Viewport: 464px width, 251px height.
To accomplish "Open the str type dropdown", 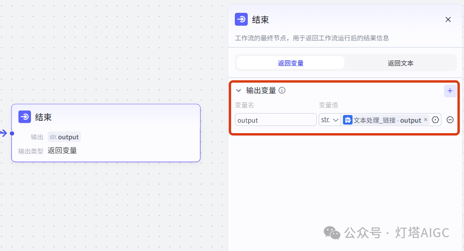I will 330,120.
